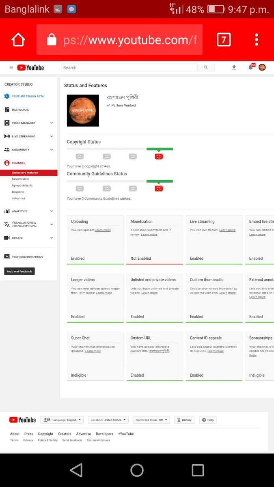The height and width of the screenshot is (487, 274).
Task: Click the Advertise footer link
Action: tap(84, 434)
